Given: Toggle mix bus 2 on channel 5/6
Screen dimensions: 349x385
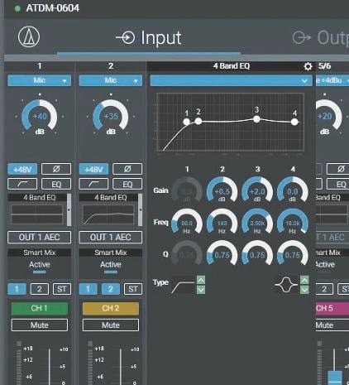Looking at the screenshot, I should [324, 289].
